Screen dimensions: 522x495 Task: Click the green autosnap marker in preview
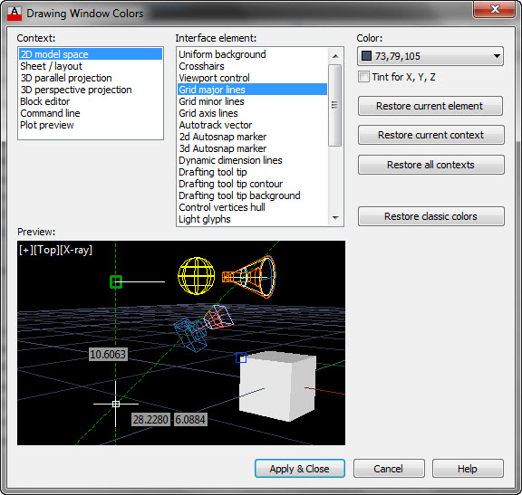pyautogui.click(x=116, y=282)
